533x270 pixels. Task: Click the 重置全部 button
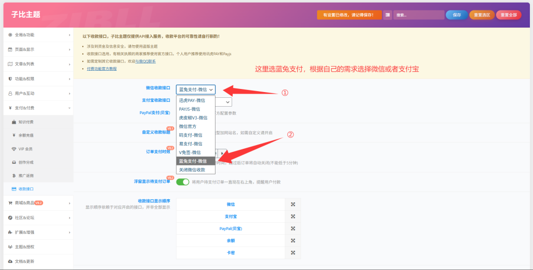click(509, 15)
